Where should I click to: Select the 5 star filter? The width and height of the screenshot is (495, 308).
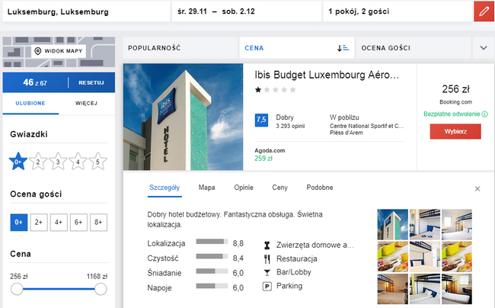coord(97,161)
